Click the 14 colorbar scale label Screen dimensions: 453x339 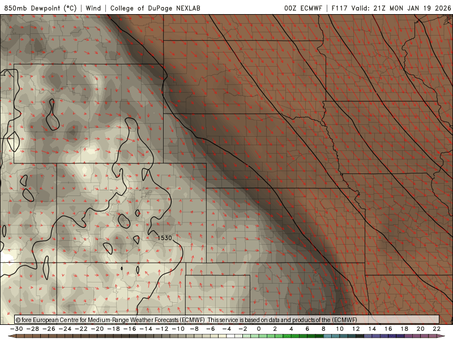372,329
